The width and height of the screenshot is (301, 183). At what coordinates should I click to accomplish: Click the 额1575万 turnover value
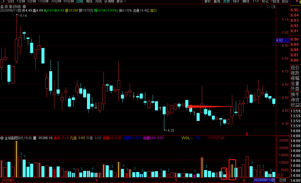pos(86,10)
